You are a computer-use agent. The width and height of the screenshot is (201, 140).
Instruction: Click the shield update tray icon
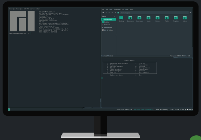[190, 109]
